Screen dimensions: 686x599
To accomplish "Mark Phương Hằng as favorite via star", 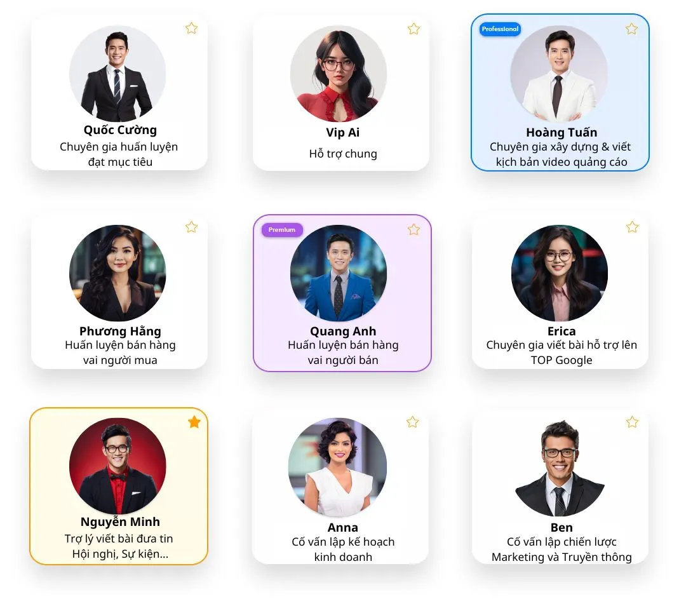I will [x=191, y=227].
